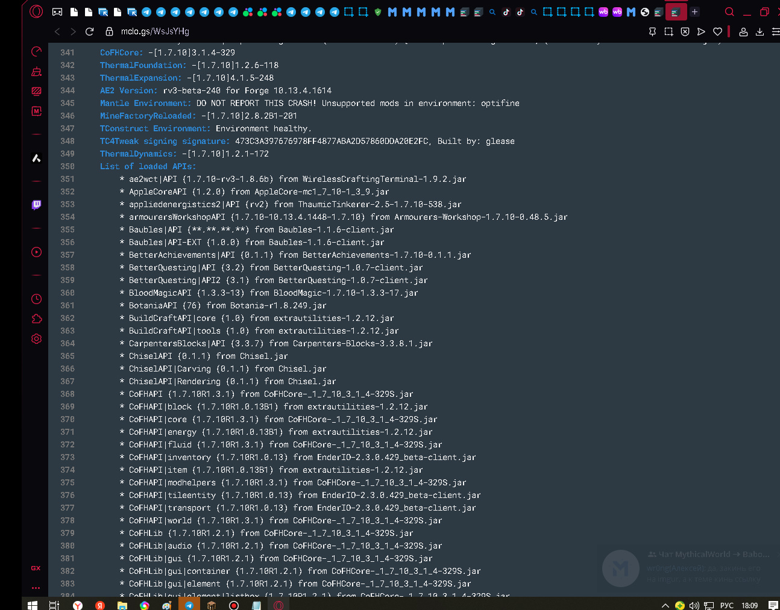The image size is (780, 610).
Task: Send page via the arrow icon
Action: point(701,31)
